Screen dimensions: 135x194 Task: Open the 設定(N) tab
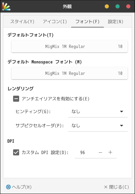click(x=116, y=22)
